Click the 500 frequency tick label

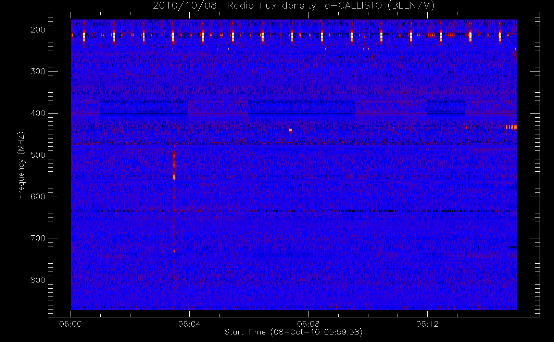pyautogui.click(x=38, y=155)
